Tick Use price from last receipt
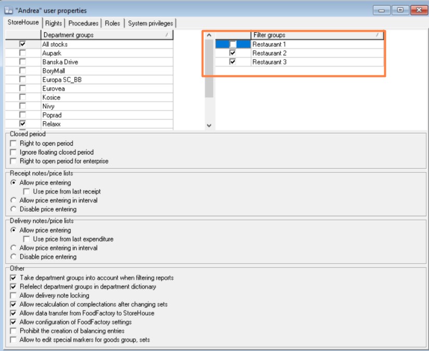 [27, 191]
